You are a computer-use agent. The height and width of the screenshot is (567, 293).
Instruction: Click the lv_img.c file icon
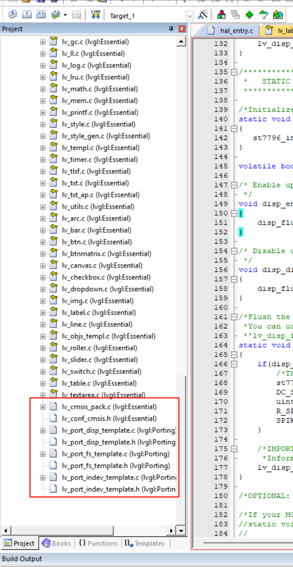point(53,301)
